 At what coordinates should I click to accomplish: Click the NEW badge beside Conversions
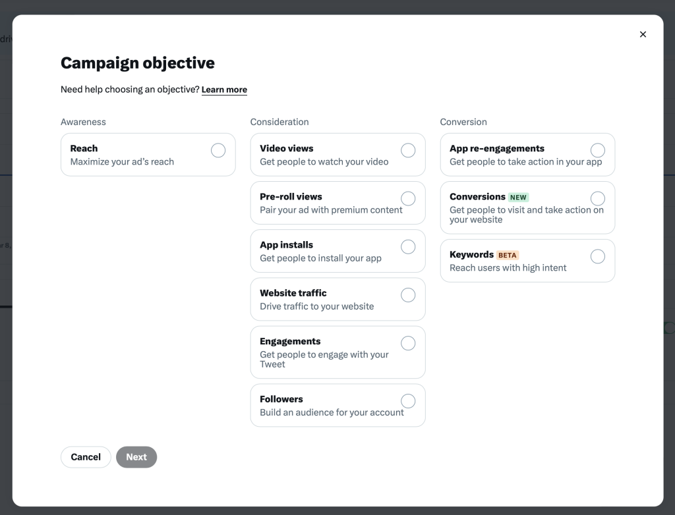coord(518,198)
